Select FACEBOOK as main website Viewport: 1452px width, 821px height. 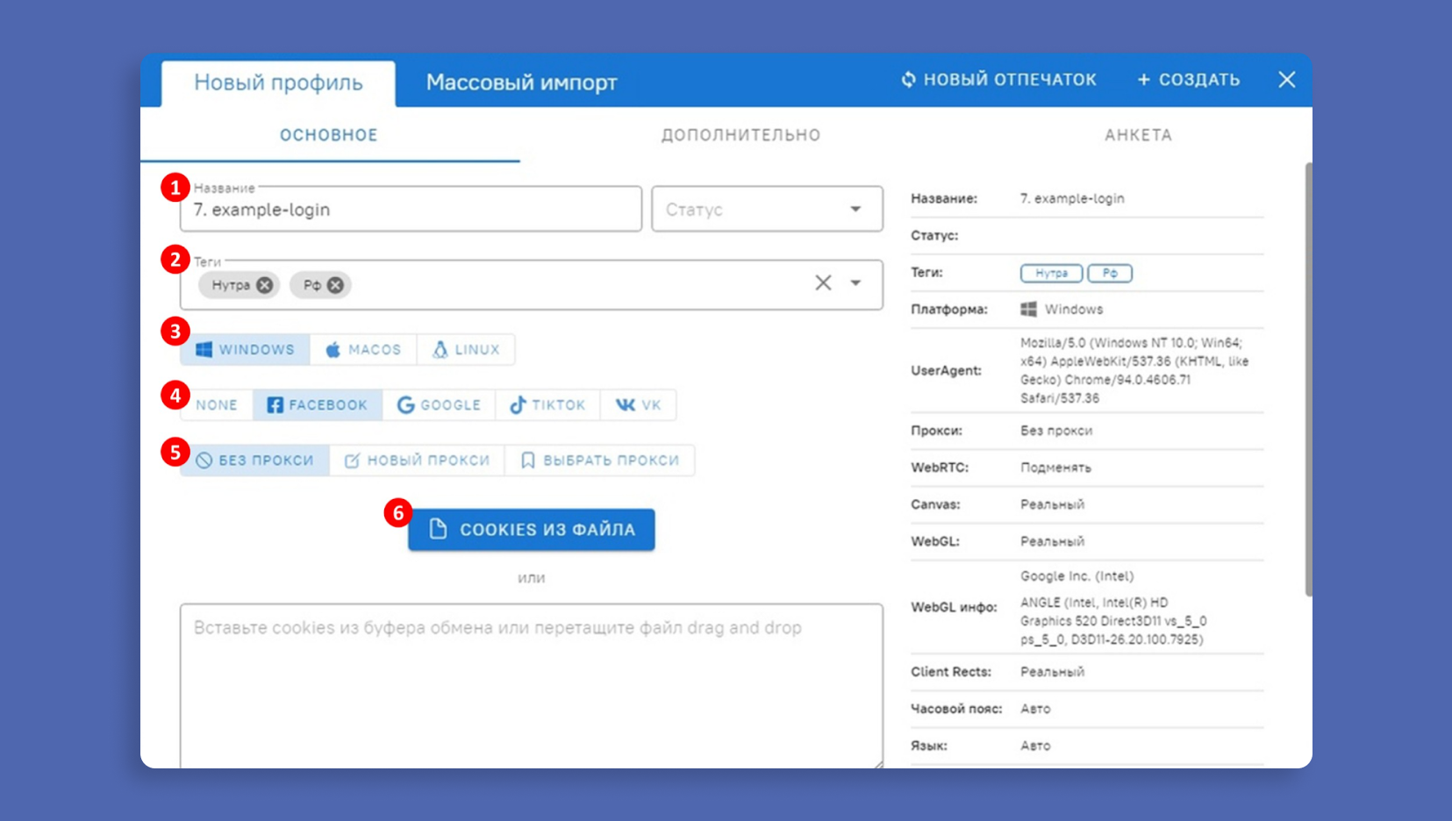click(x=318, y=404)
